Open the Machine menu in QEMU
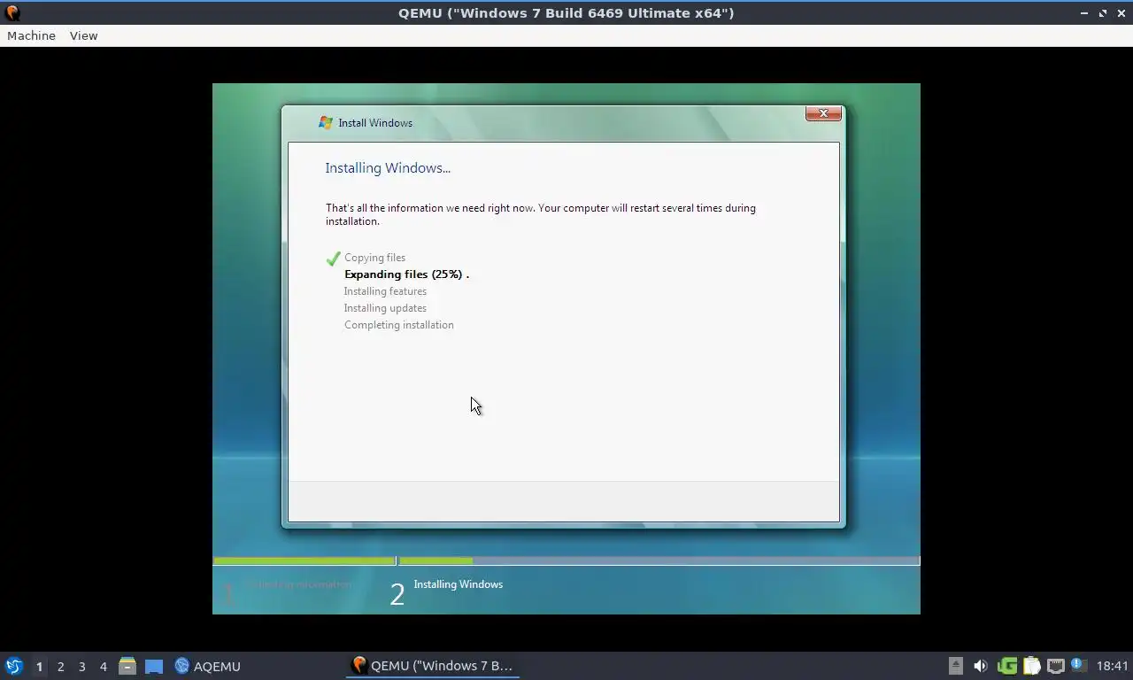The width and height of the screenshot is (1133, 680). (31, 35)
